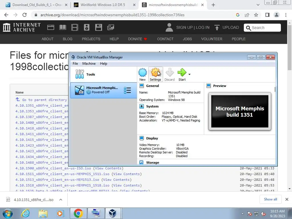
Task: Open VM Settings from the toolbar
Action: tap(155, 74)
